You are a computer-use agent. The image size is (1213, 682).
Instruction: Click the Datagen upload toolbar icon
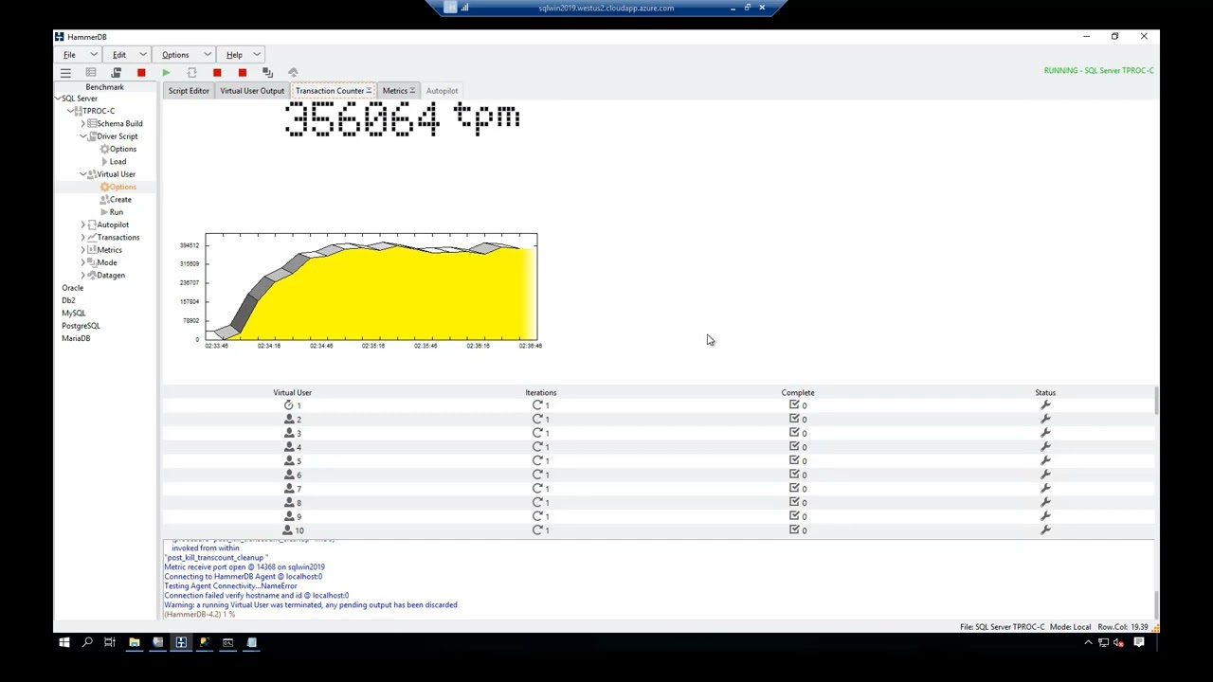(293, 73)
